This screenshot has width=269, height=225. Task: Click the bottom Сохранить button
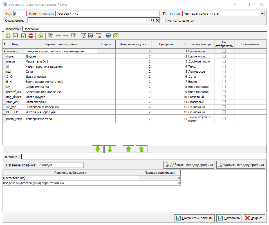[229, 218]
